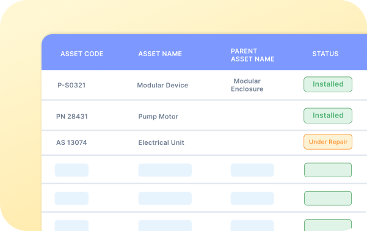
Task: Click the Under Repair status badge
Action: pyautogui.click(x=328, y=142)
